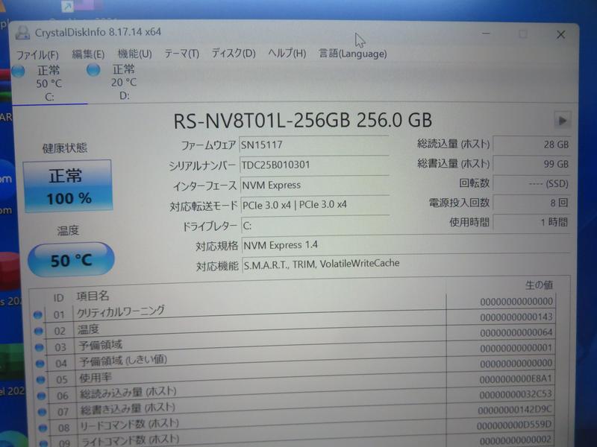Click the power on count value 8 回
Image resolution: width=597 pixels, height=447 pixels.
pos(532,203)
